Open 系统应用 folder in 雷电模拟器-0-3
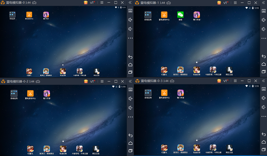 (x=148, y=93)
